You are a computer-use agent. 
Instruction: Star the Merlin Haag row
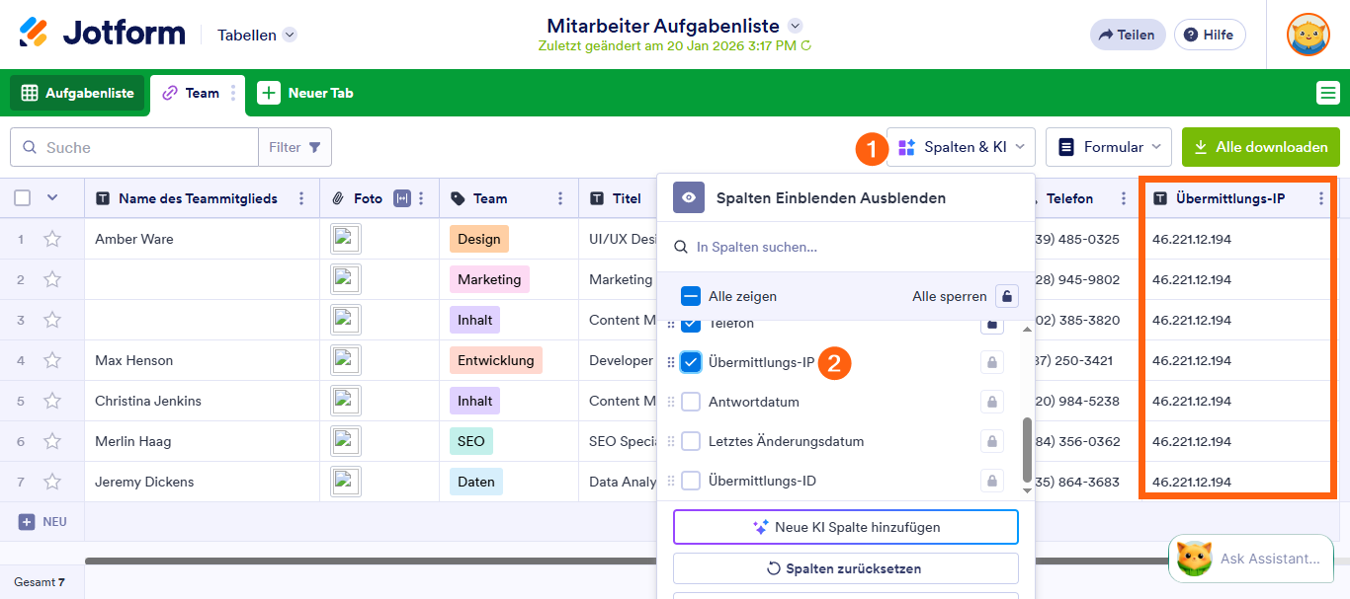click(x=52, y=441)
